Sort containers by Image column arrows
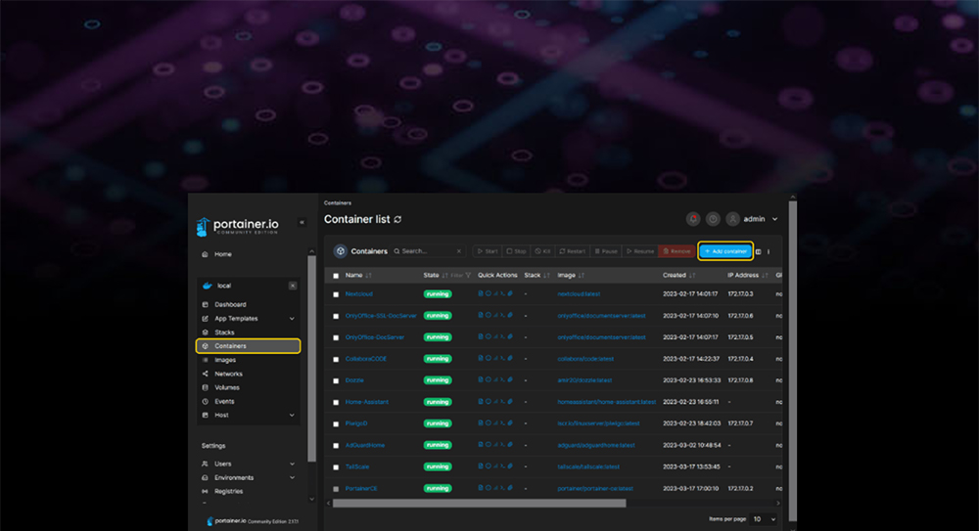The width and height of the screenshot is (979, 531). 582,275
